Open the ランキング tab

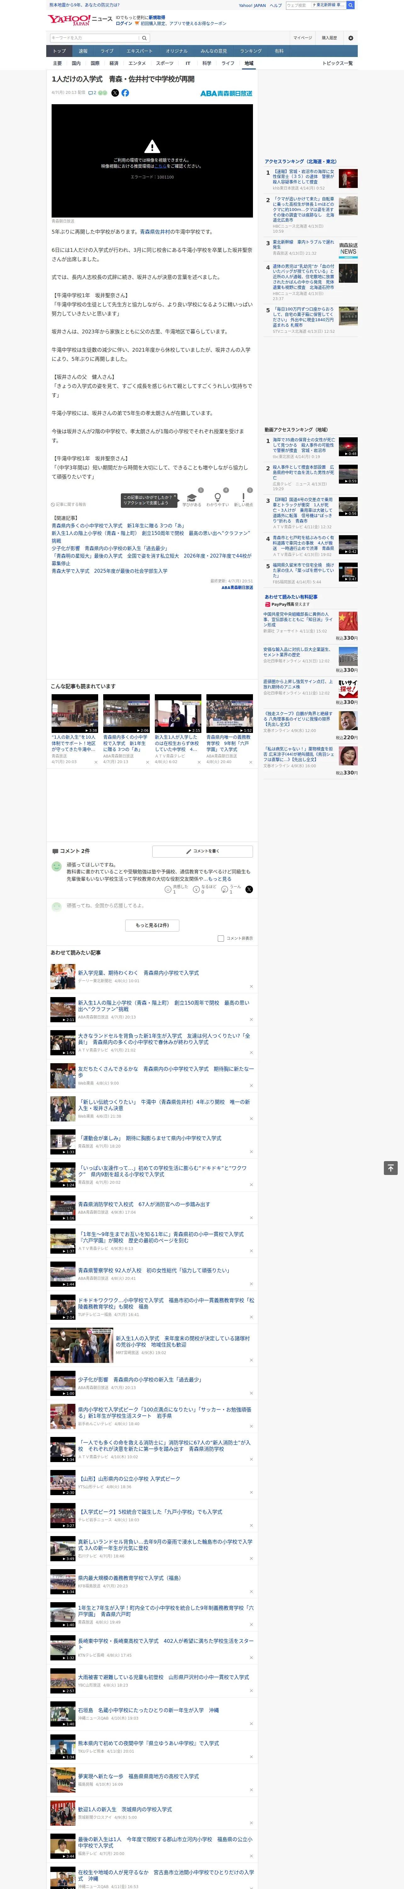pyautogui.click(x=251, y=51)
